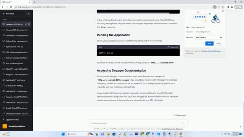Open Get ChatGPT on WhatsApp chat

[x=16, y=91]
